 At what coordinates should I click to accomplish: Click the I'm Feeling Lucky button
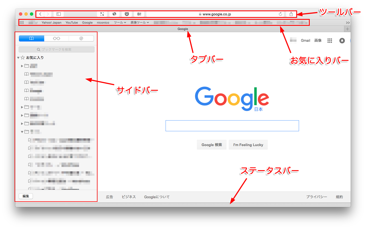(248, 145)
